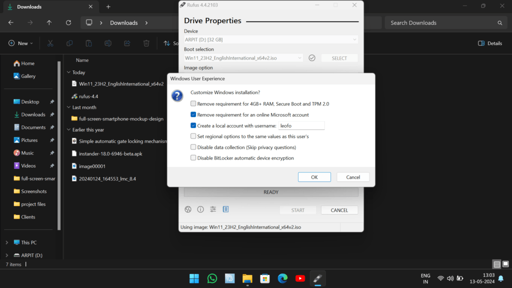Click the Rename icon in Explorer toolbar
This screenshot has height=288, width=512.
(108, 43)
